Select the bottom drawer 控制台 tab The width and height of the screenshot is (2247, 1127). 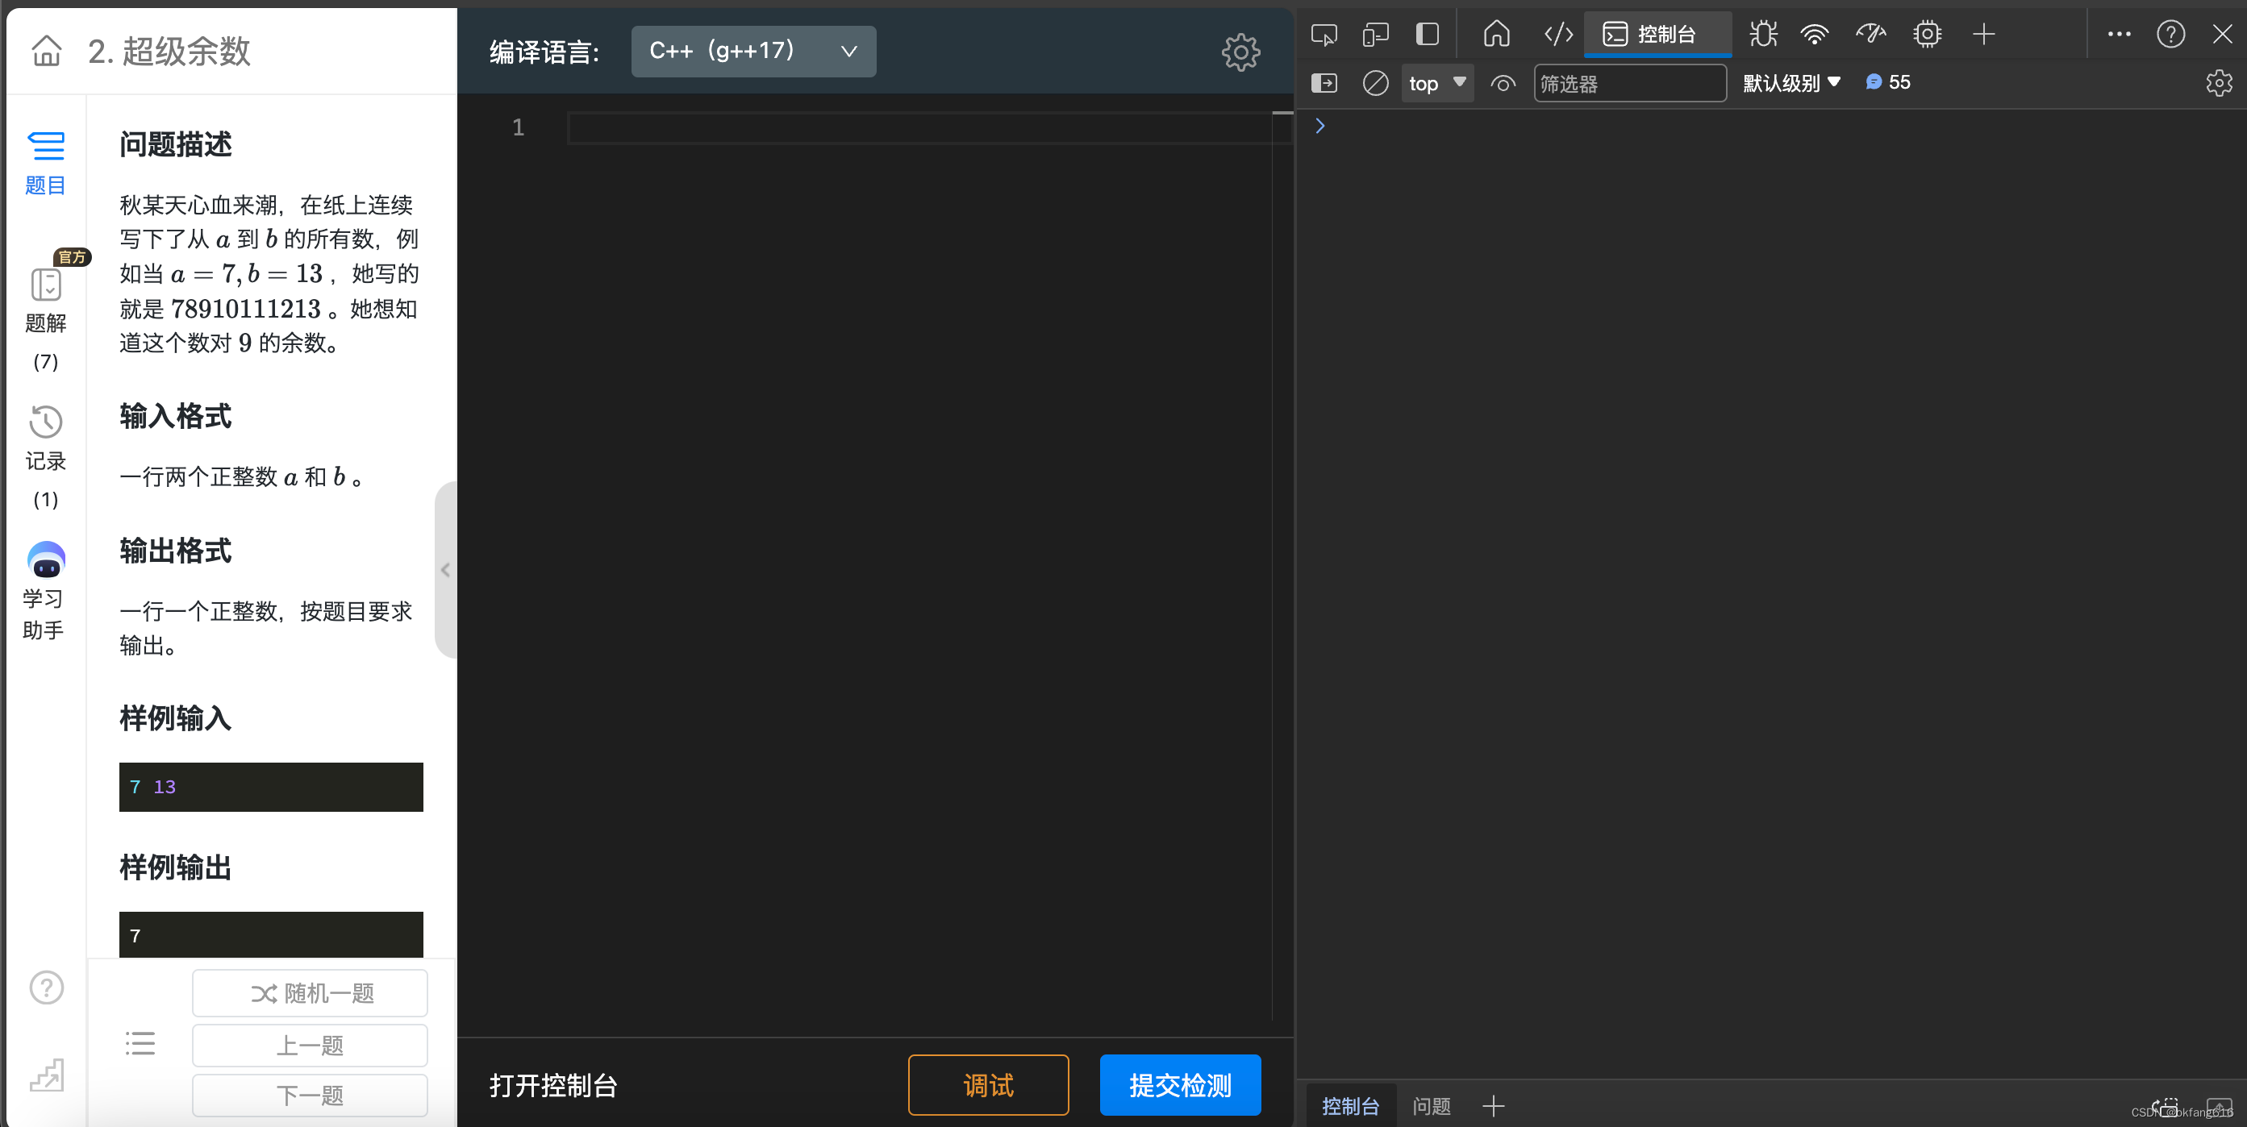(x=1351, y=1106)
